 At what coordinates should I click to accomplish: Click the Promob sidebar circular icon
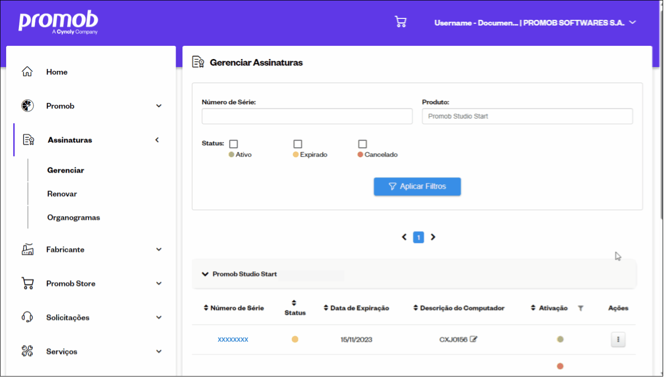pos(27,106)
